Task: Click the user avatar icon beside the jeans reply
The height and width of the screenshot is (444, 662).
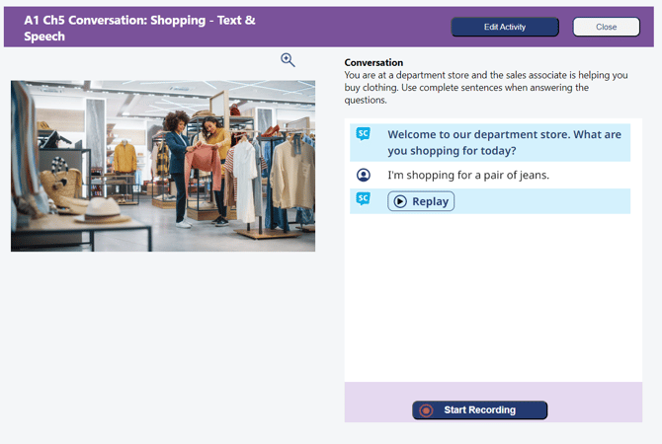Action: point(363,175)
